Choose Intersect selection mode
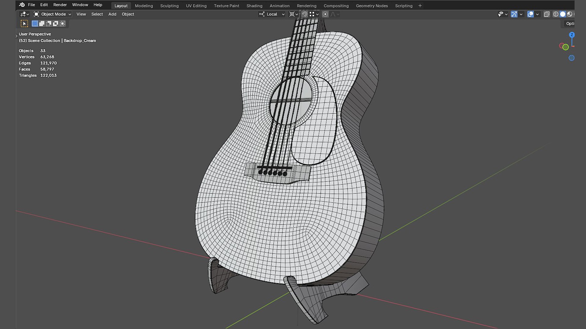The height and width of the screenshot is (329, 586). point(63,23)
